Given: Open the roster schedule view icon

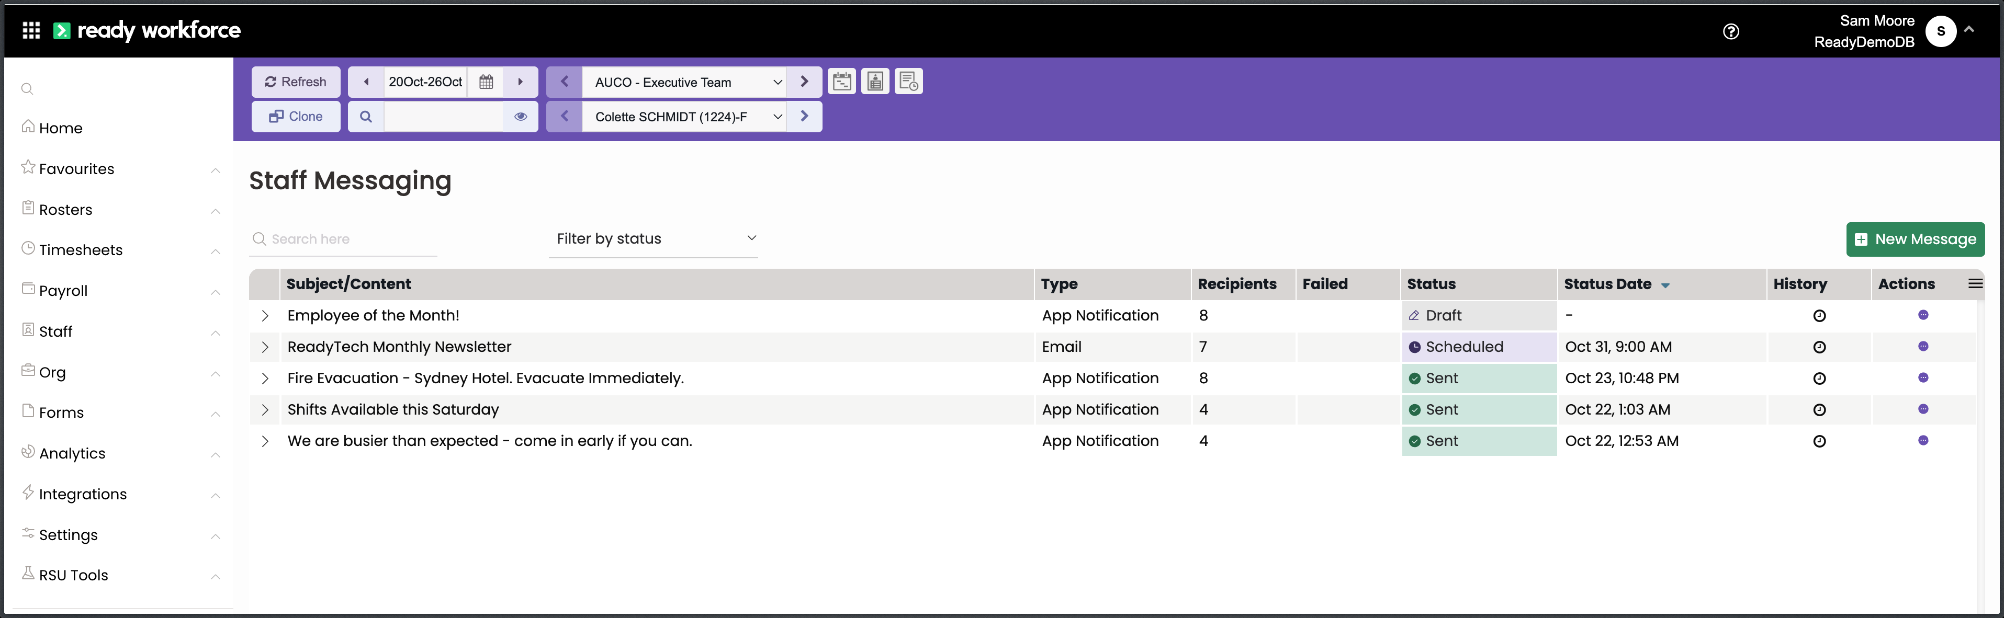Looking at the screenshot, I should click(842, 82).
